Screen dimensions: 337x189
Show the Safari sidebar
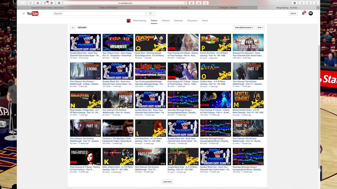pos(31,3)
